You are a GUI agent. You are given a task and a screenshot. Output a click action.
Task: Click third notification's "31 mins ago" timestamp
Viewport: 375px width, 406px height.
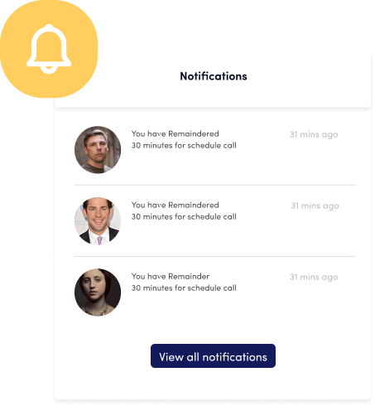pos(314,277)
